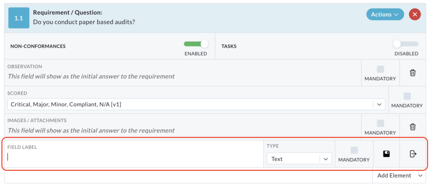
Task: Enable the Tasks disabled switch
Action: click(x=406, y=44)
